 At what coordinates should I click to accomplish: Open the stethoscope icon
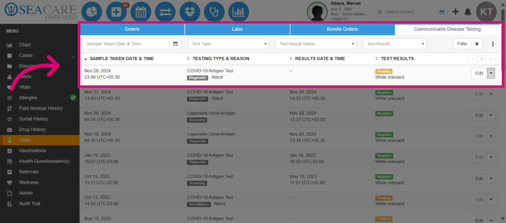pos(214,12)
